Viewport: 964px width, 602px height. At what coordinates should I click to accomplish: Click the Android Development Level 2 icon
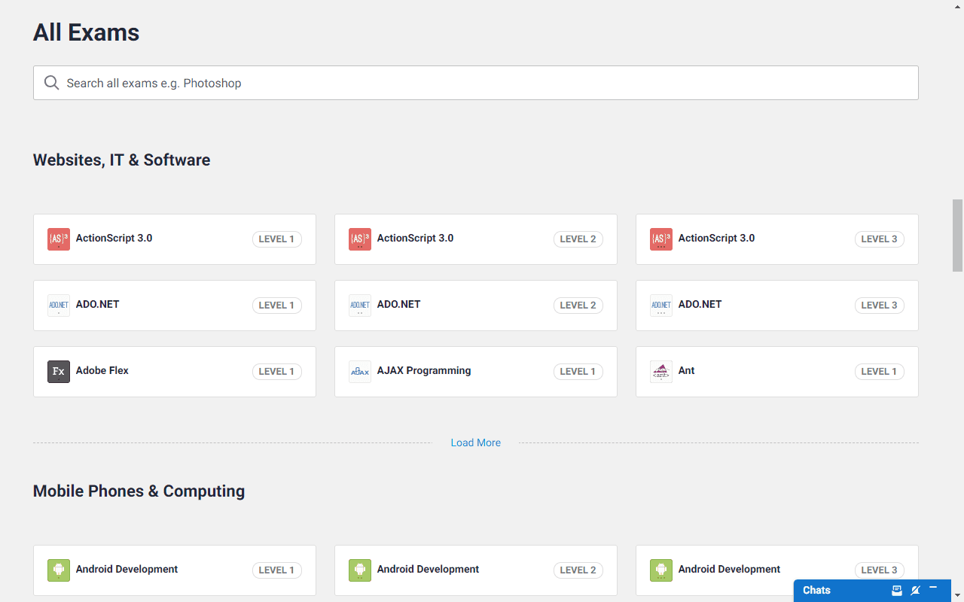[x=360, y=570]
